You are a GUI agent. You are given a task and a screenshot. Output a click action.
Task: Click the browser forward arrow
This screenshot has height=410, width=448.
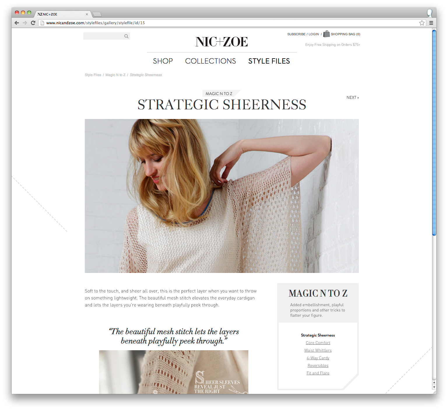[x=25, y=23]
